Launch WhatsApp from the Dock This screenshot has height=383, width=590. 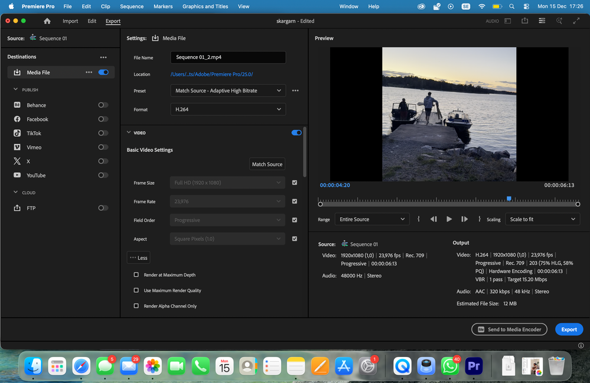(450, 366)
